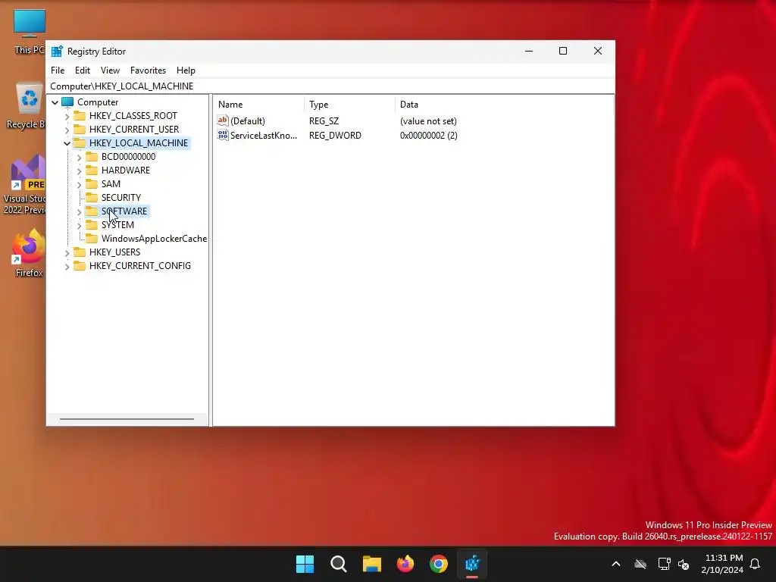
Task: Click the (Default) string value icon
Action: coord(223,120)
